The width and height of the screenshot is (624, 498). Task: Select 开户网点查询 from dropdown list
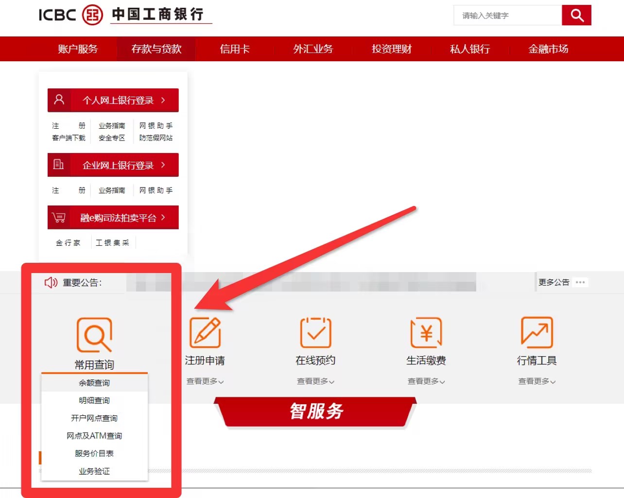coord(94,418)
